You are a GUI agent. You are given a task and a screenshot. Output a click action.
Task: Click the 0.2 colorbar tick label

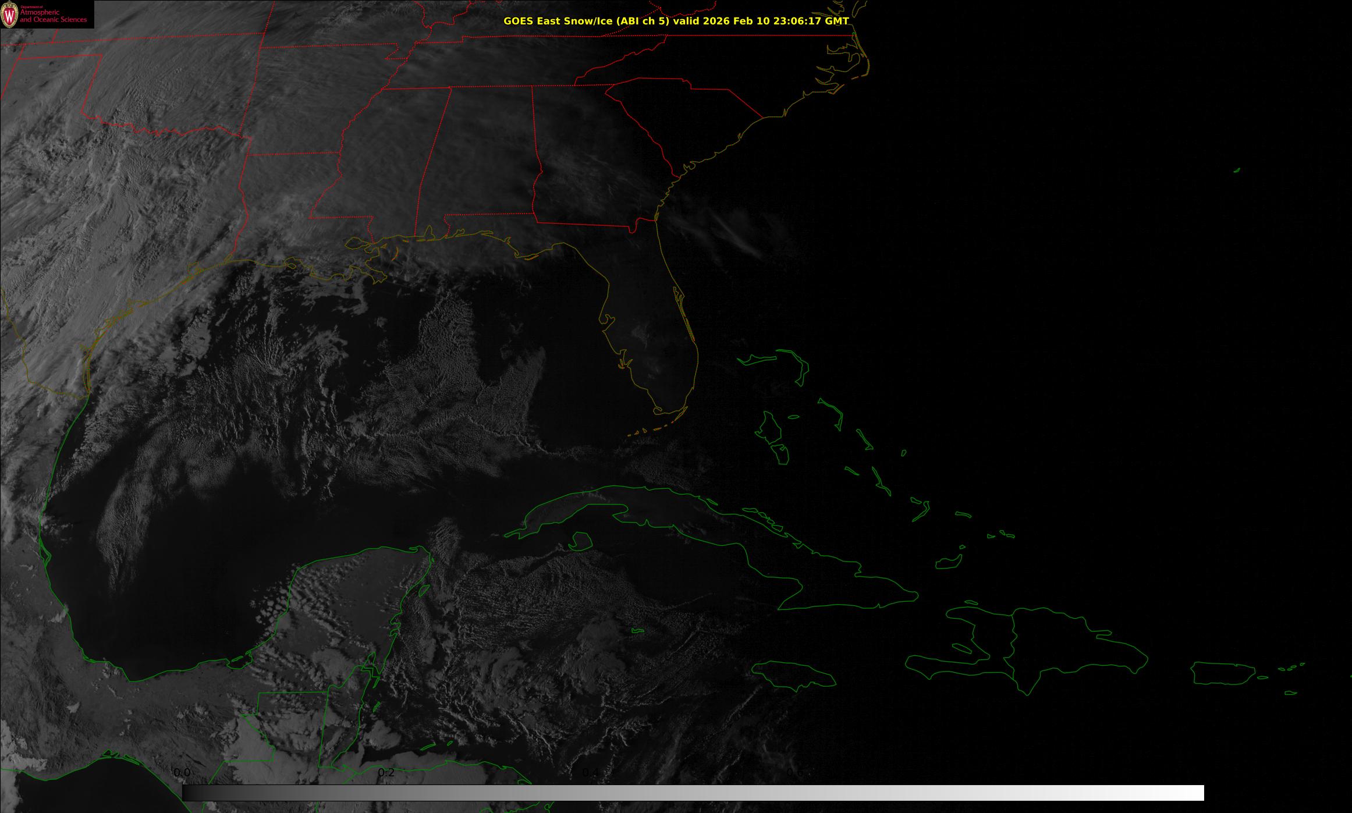click(386, 772)
